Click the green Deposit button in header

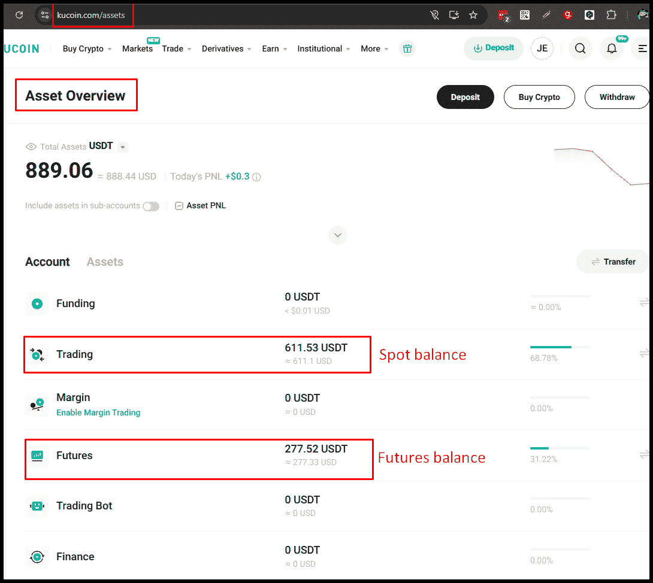pyautogui.click(x=494, y=48)
